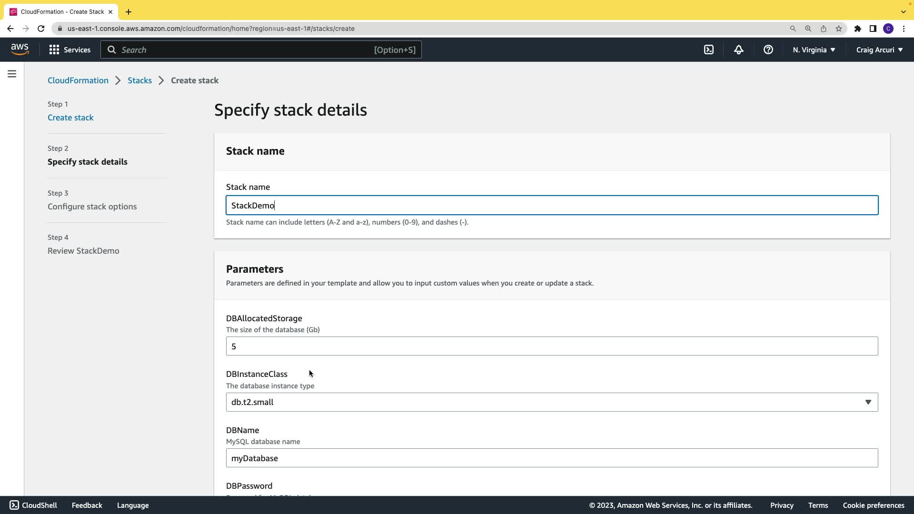Viewport: 914px width, 514px height.
Task: Reload the page with the refresh icon
Action: tap(41, 29)
